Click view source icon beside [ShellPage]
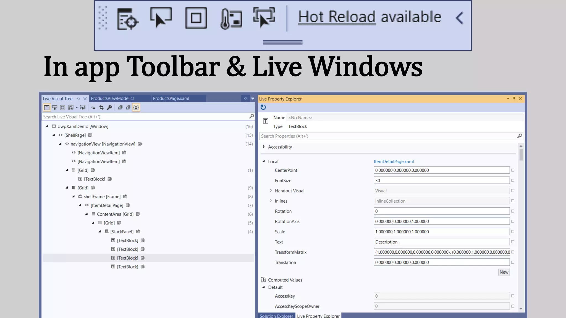566x318 pixels. (90, 135)
